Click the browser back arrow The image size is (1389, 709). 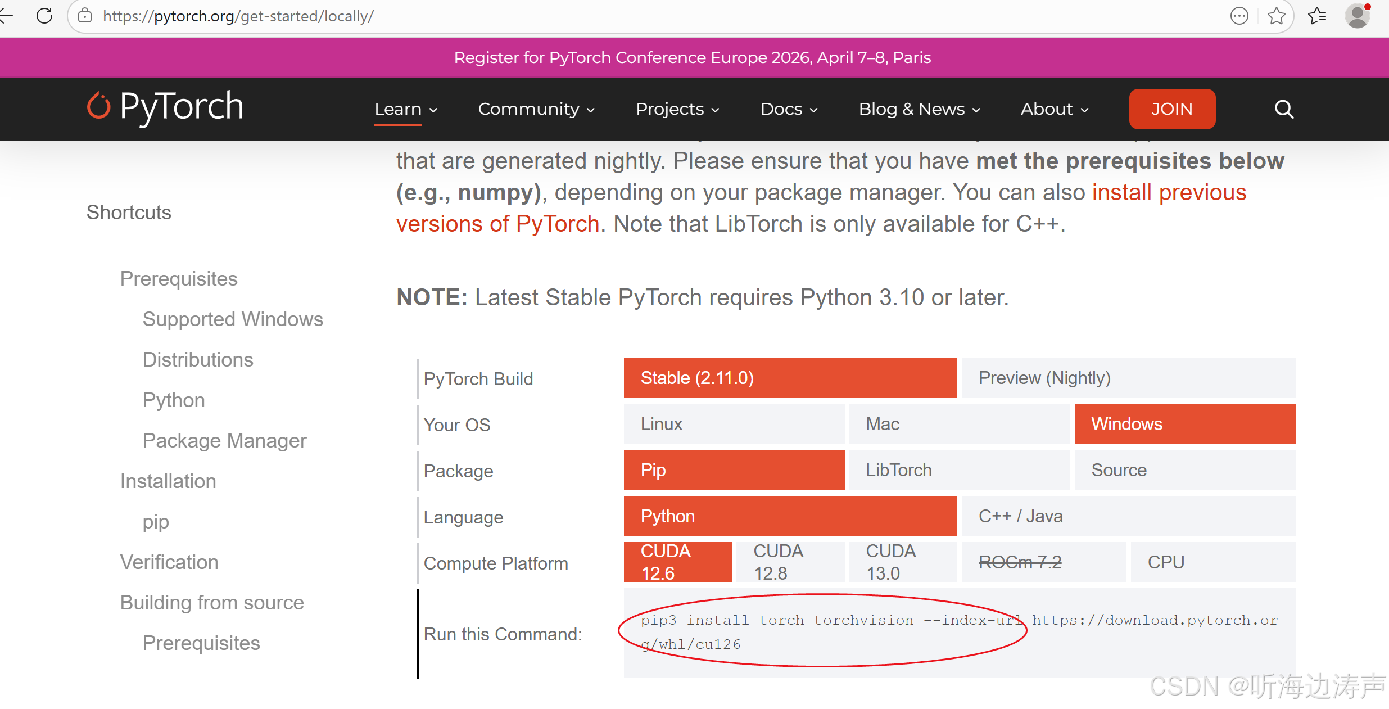click(x=6, y=16)
